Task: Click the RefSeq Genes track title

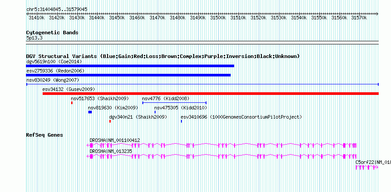Action: (x=45, y=135)
